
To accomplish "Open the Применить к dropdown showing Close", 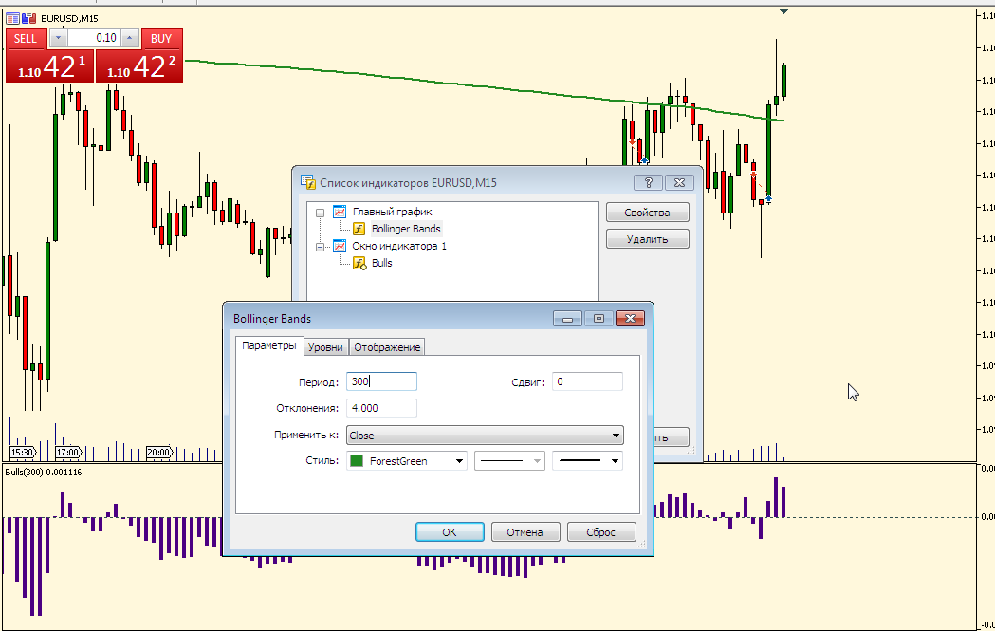I will (485, 436).
